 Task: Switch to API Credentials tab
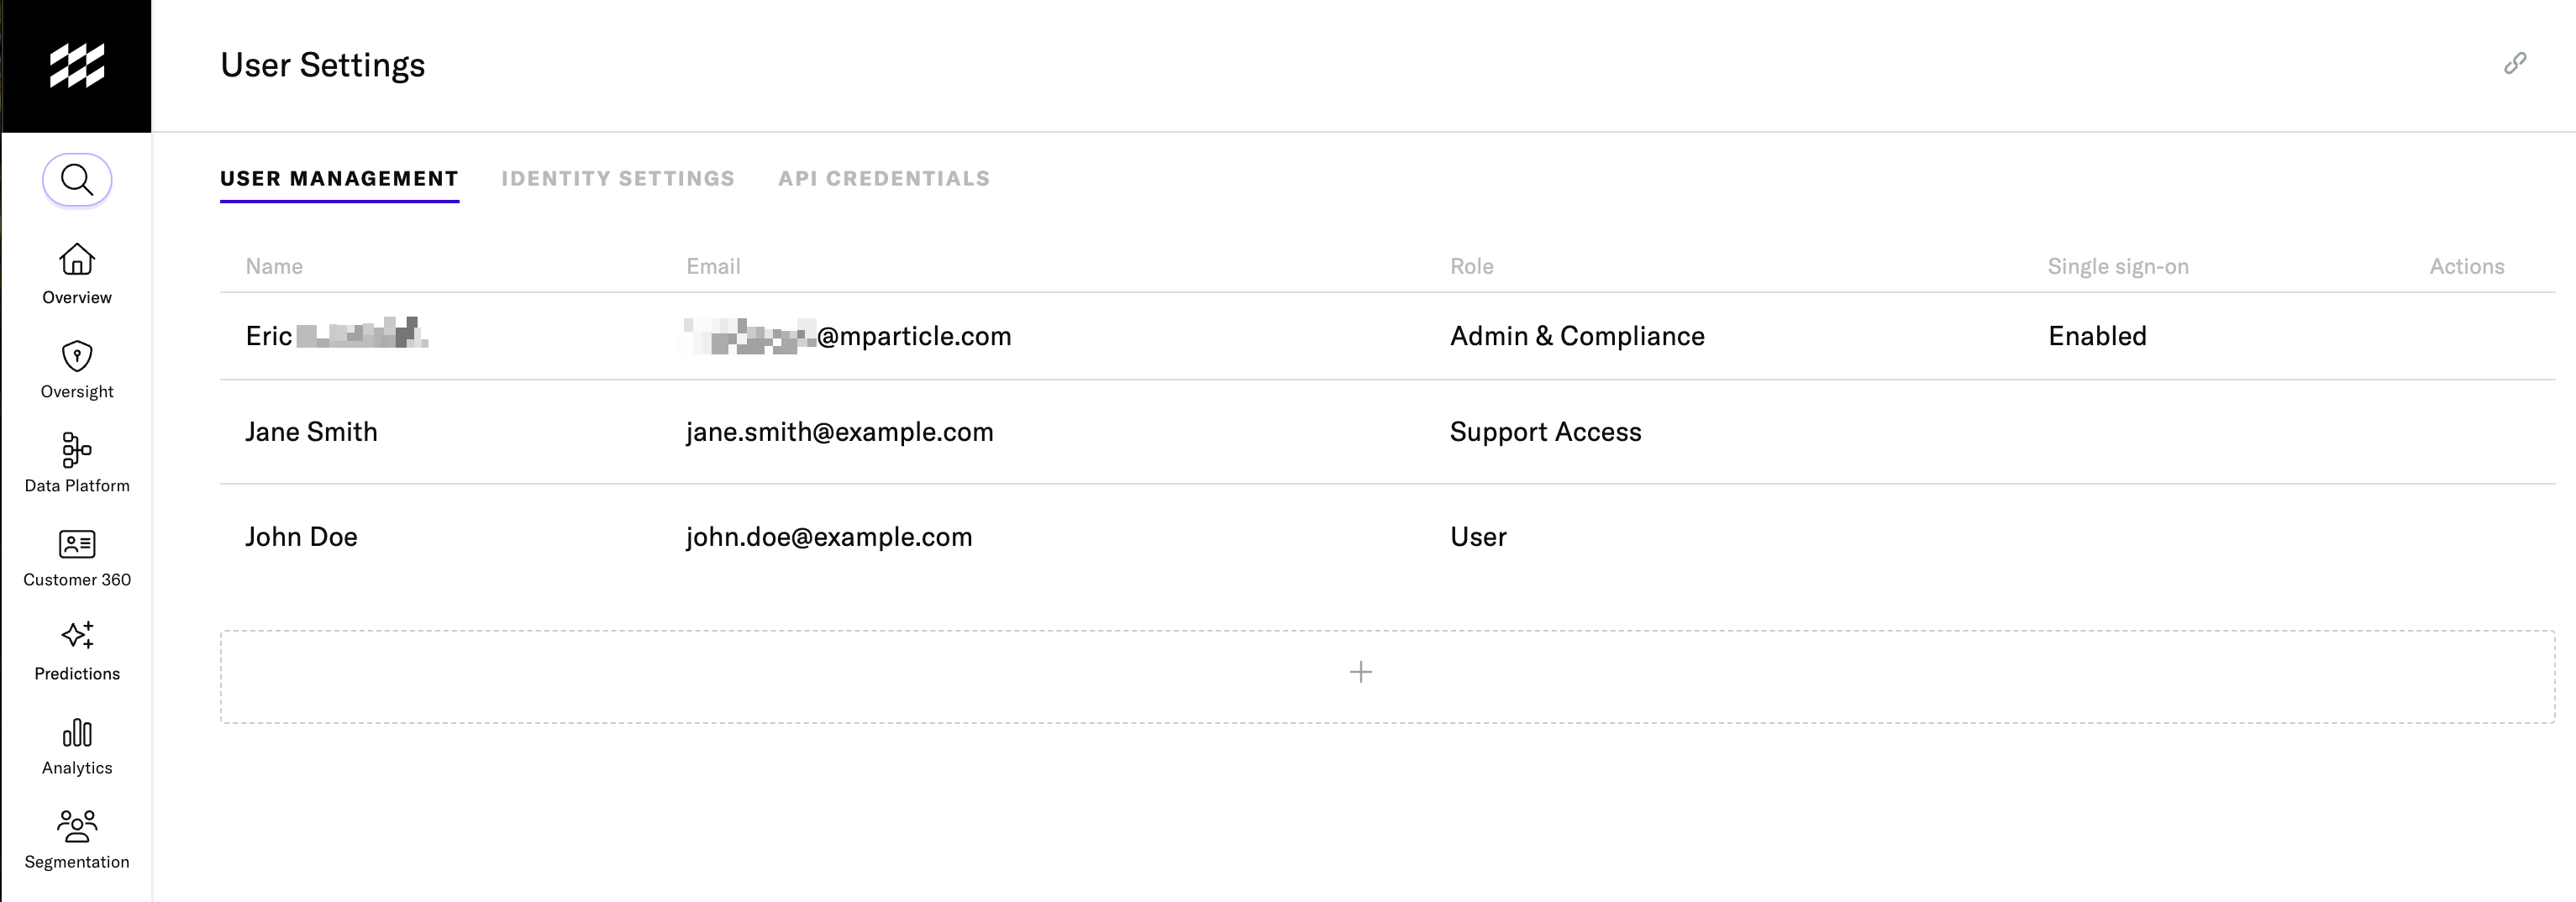pos(884,178)
